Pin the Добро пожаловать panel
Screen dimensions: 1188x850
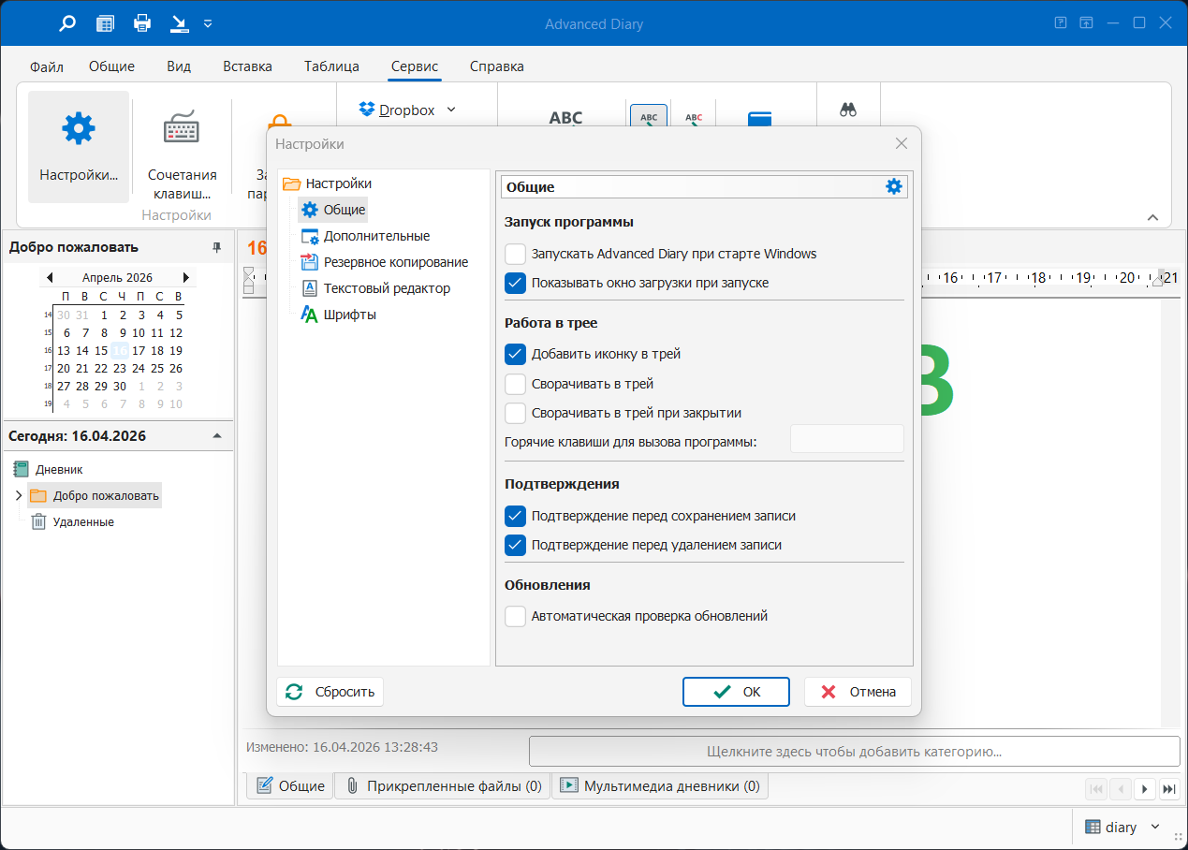click(217, 247)
